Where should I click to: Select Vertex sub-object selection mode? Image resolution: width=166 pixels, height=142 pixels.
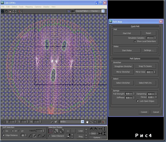pyautogui.click(x=51, y=131)
